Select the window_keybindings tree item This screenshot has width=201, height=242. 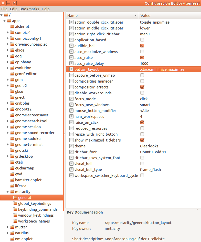coord(36,215)
